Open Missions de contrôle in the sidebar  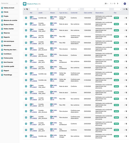click(10, 20)
